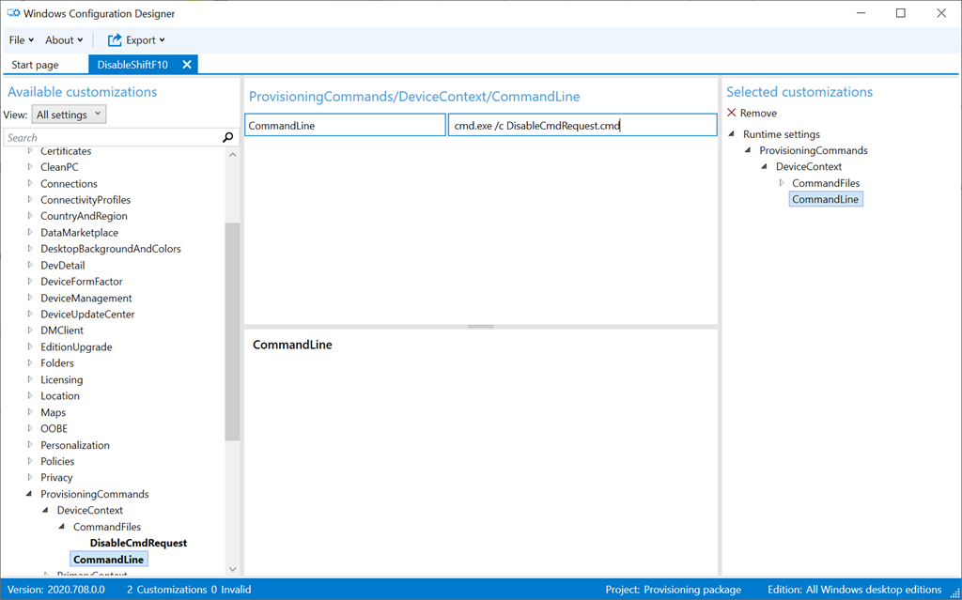The width and height of the screenshot is (962, 600).
Task: Click the Export toolbar icon
Action: coord(116,40)
